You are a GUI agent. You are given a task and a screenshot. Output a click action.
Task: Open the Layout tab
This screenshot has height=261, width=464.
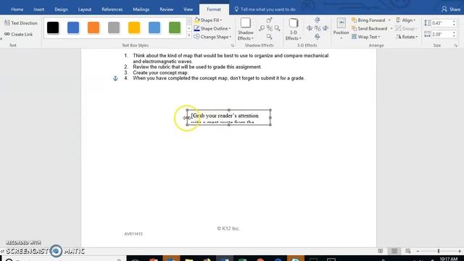(x=85, y=9)
